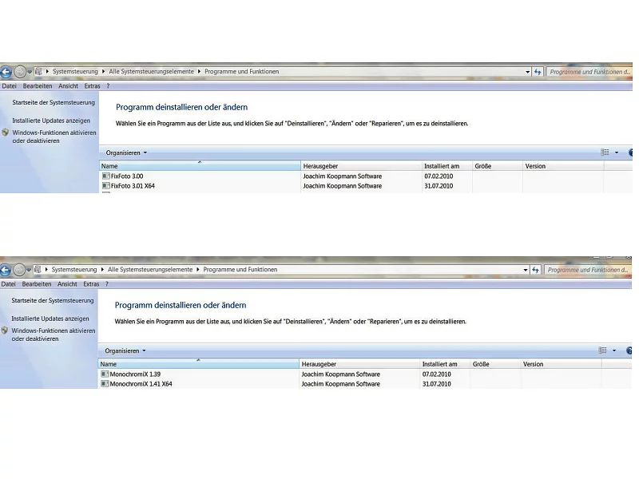
Task: Click the Back arrow in the lower window
Action: (5, 270)
